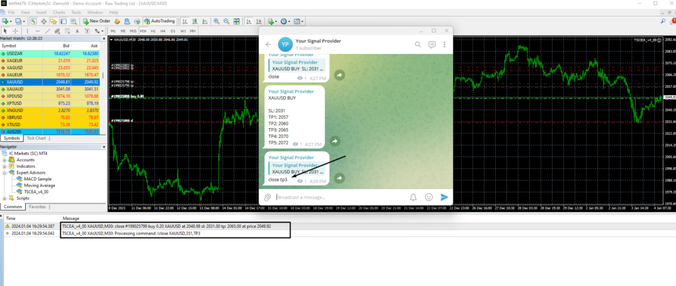Open the Charts menu
Viewport: 676px width, 286px height.
coord(58,12)
